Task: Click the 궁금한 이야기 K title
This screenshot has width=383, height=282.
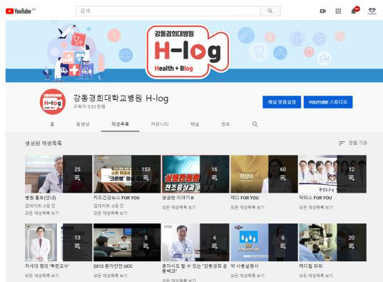Action: 178,198
